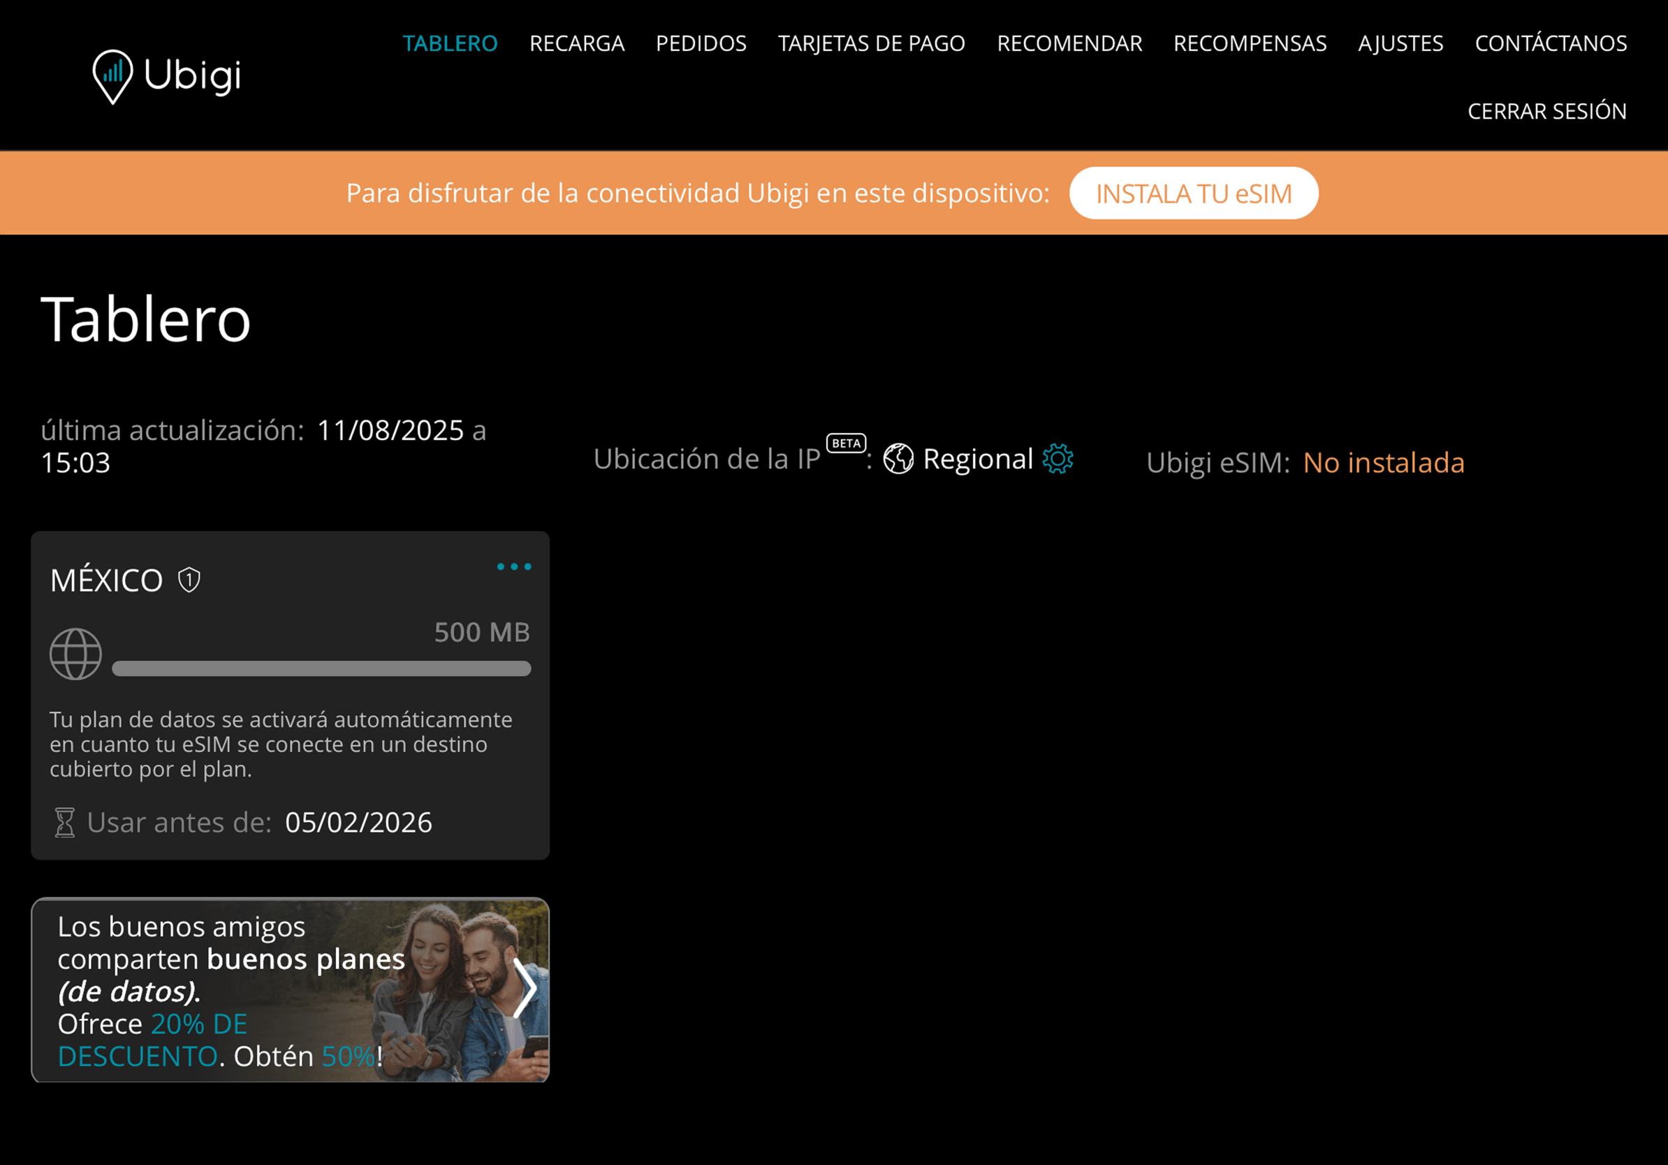1668x1165 pixels.
Task: Click the BETA badge
Action: point(847,443)
